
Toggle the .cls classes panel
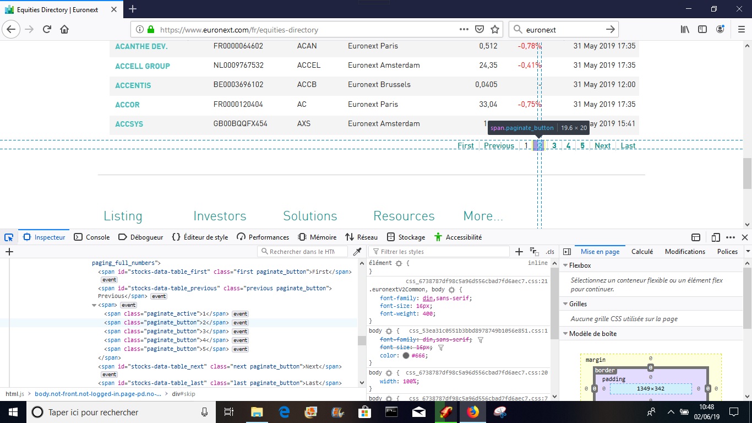click(550, 252)
